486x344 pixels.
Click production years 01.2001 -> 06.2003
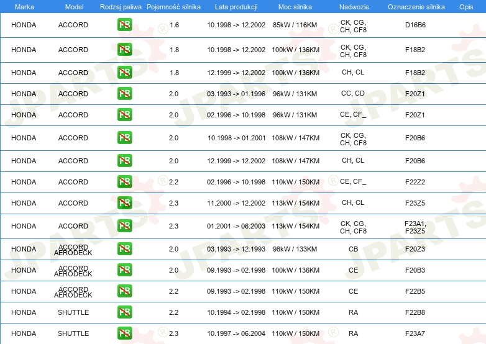tap(236, 226)
